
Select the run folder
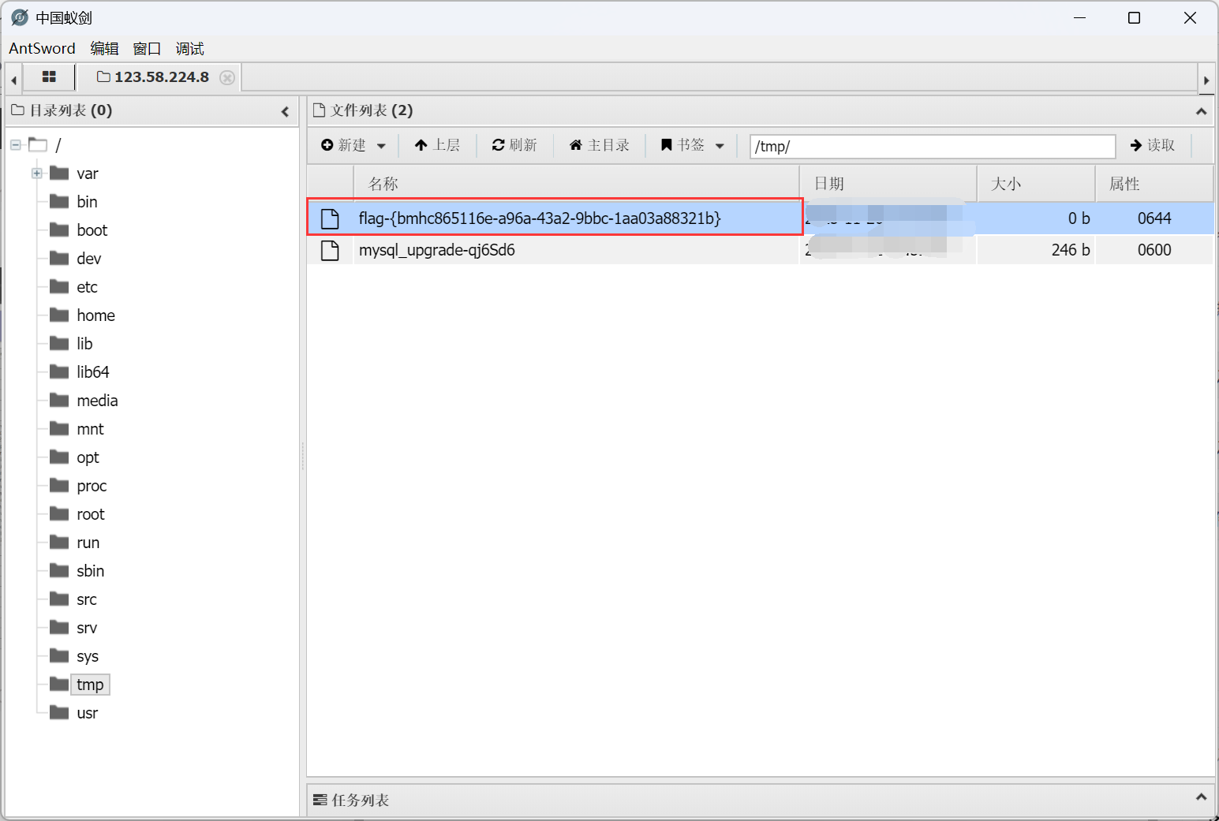coord(88,543)
